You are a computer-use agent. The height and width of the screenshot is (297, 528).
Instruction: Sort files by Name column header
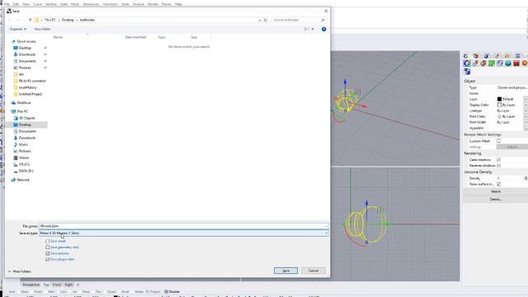(x=58, y=37)
